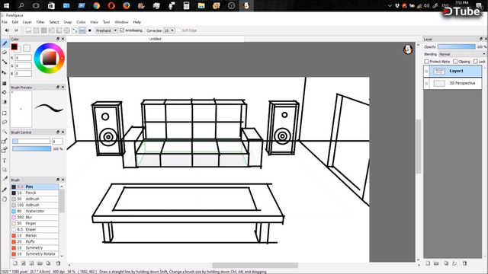Select the Select Pen tool
Screen dimensions: 488x274
5,141
